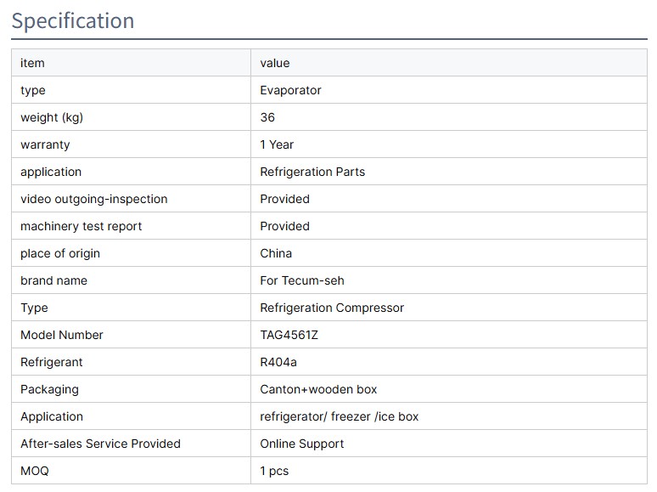The height and width of the screenshot is (492, 657).
Task: Select the 'China' place of origin value
Action: click(276, 253)
